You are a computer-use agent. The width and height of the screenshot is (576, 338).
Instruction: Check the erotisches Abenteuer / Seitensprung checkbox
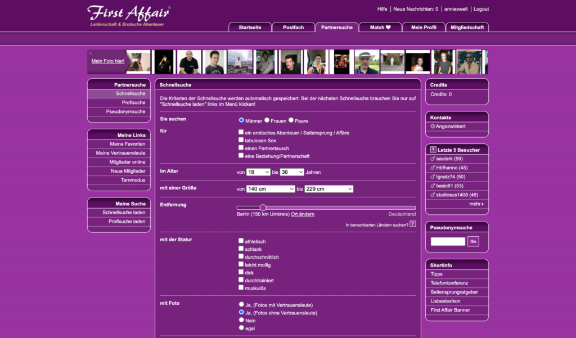pos(241,132)
